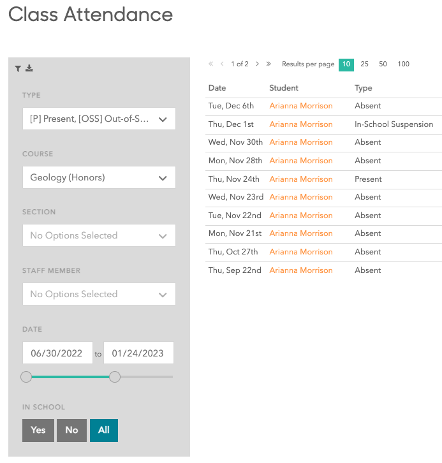Select Yes for In School filter
Viewport: 442px width, 463px height.
[38, 430]
